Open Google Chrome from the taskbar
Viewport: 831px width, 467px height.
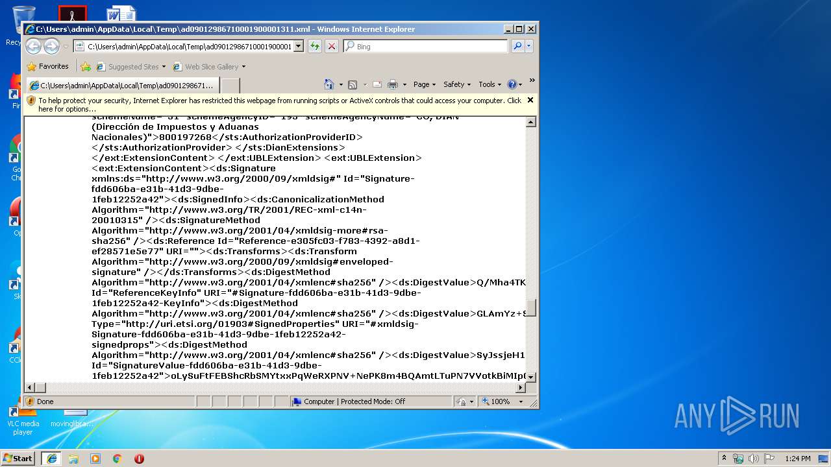tap(117, 458)
